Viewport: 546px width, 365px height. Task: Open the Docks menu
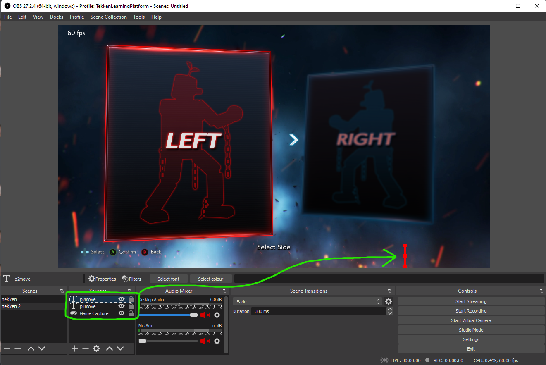pos(57,17)
